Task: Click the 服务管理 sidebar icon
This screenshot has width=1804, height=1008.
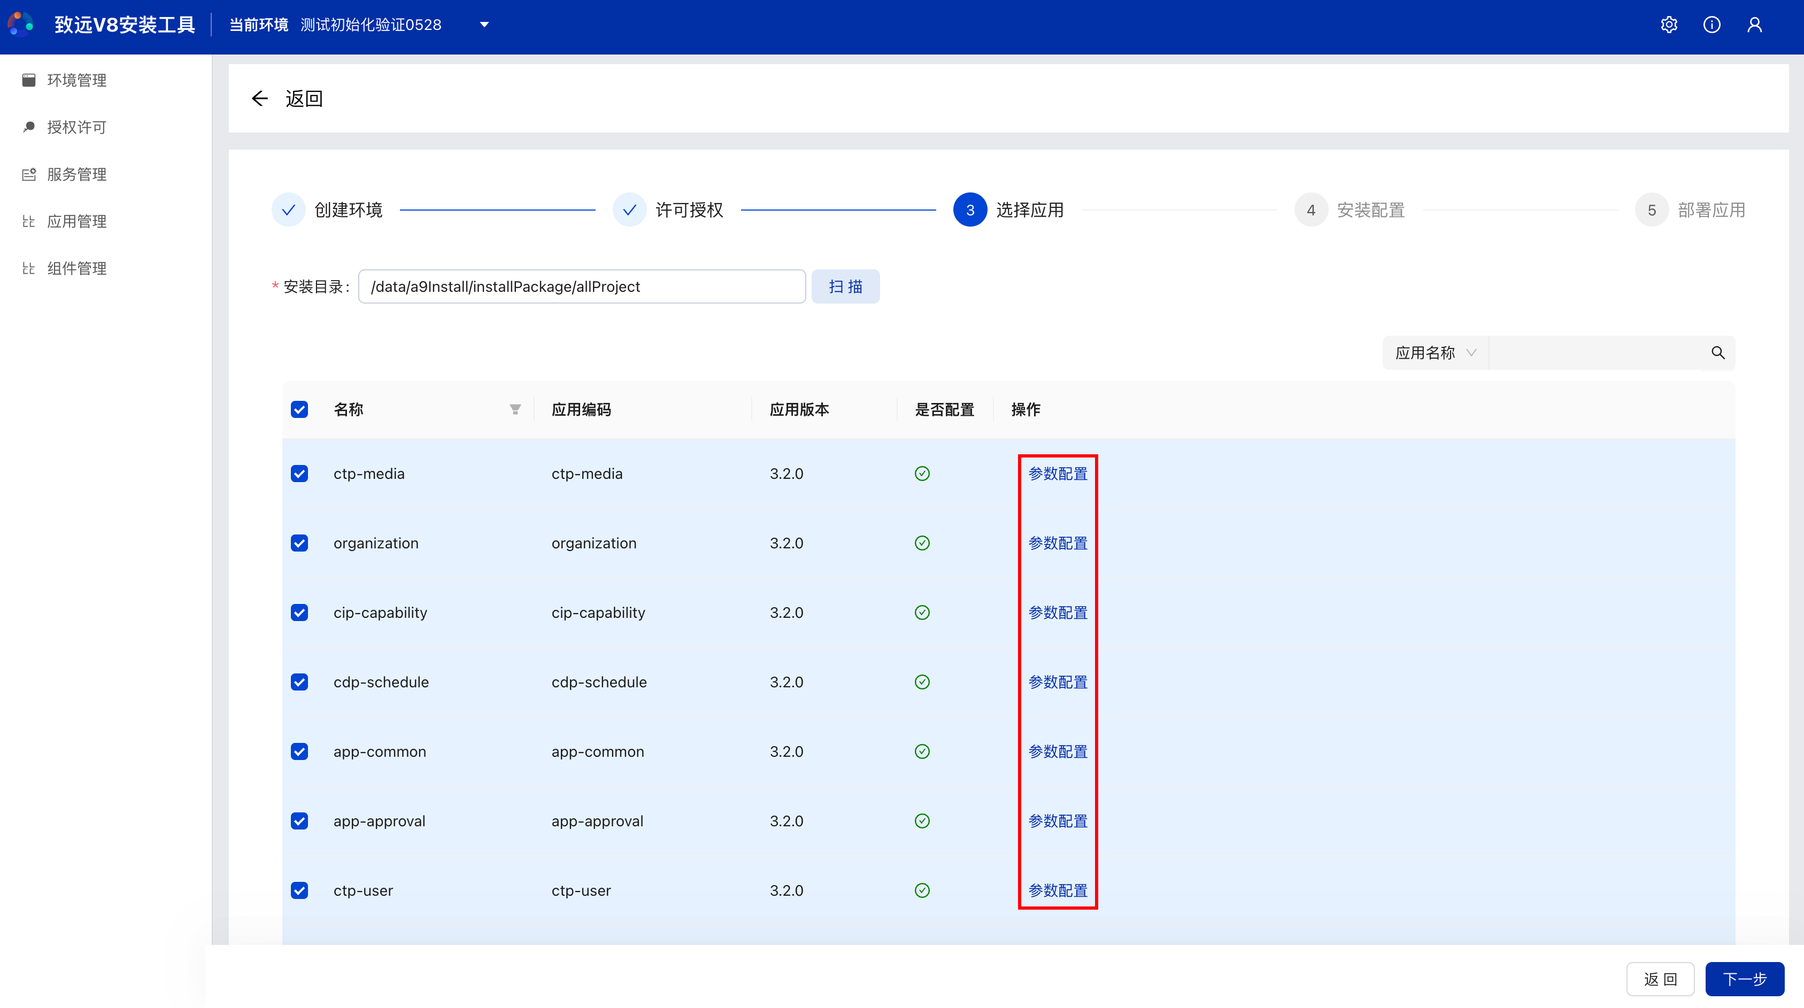Action: 29,174
